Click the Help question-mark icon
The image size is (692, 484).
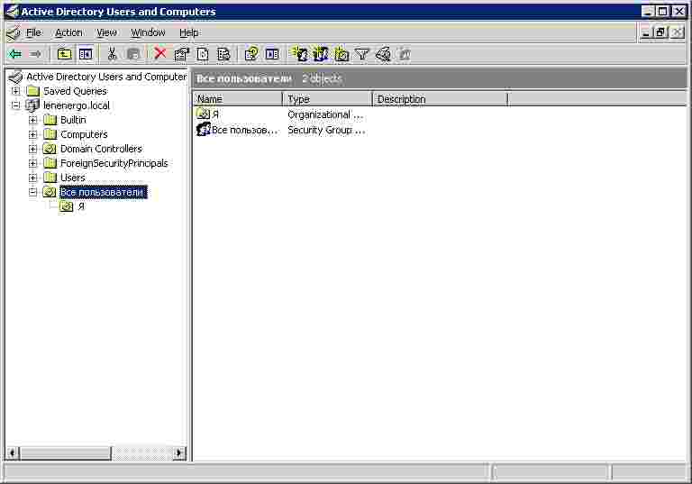tap(251, 54)
